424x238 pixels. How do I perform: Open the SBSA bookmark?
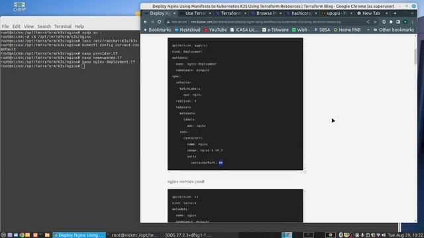point(322,30)
